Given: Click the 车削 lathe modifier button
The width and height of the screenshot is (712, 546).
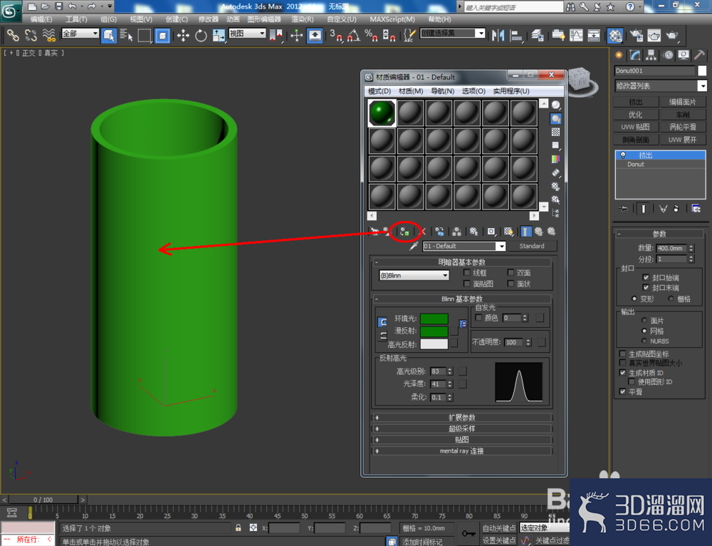Looking at the screenshot, I should pos(683,115).
